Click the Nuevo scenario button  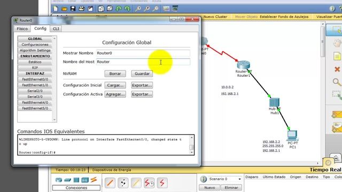coord(209,187)
